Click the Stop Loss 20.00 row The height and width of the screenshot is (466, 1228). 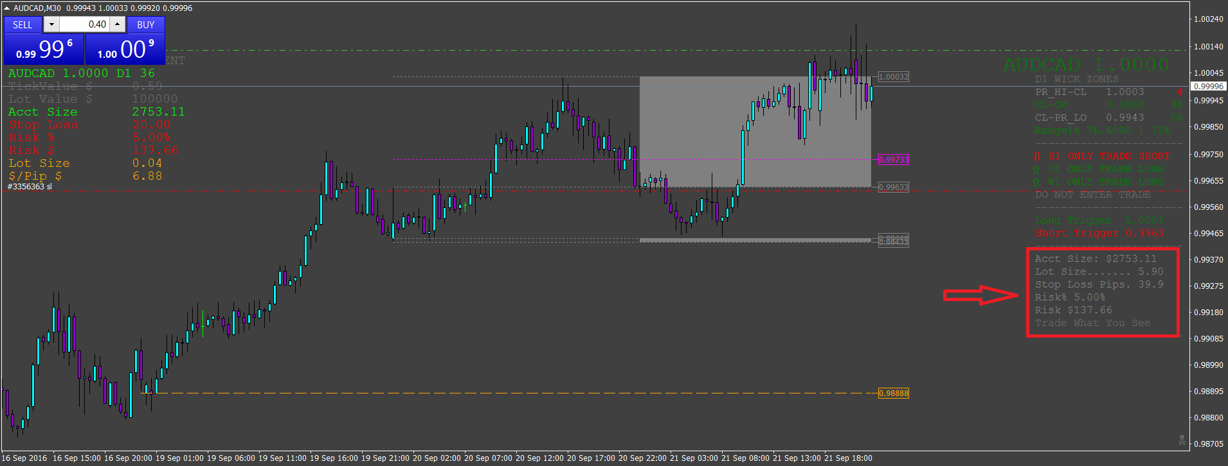pyautogui.click(x=89, y=125)
